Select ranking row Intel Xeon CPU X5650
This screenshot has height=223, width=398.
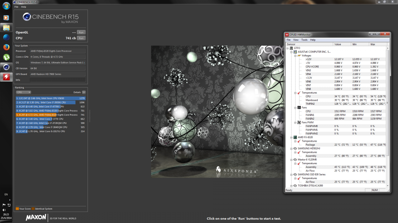coord(51,98)
